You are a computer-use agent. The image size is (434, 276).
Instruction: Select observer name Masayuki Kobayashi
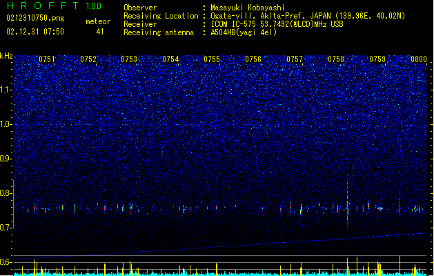coord(248,8)
